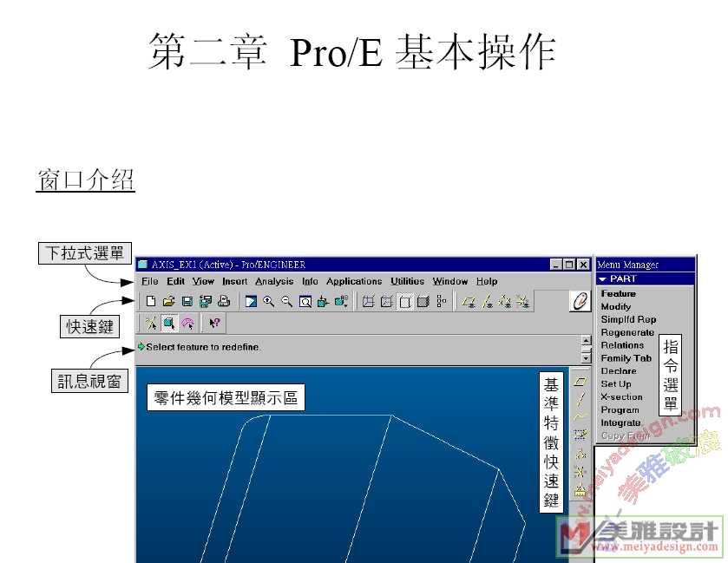
Task: Select Modify in Menu Manager
Action: click(616, 306)
